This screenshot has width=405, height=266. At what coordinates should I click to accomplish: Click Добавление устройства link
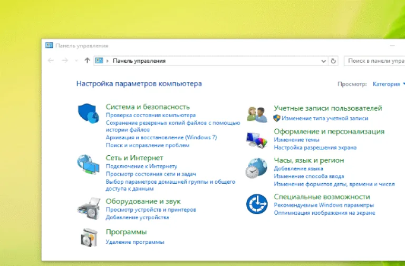point(138,217)
